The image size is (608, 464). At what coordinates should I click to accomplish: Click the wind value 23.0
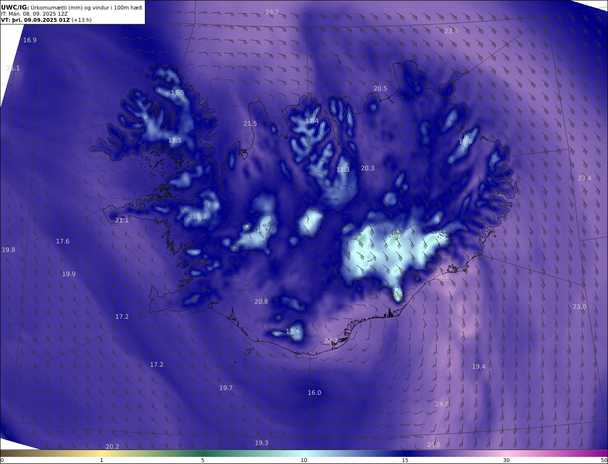coord(579,307)
